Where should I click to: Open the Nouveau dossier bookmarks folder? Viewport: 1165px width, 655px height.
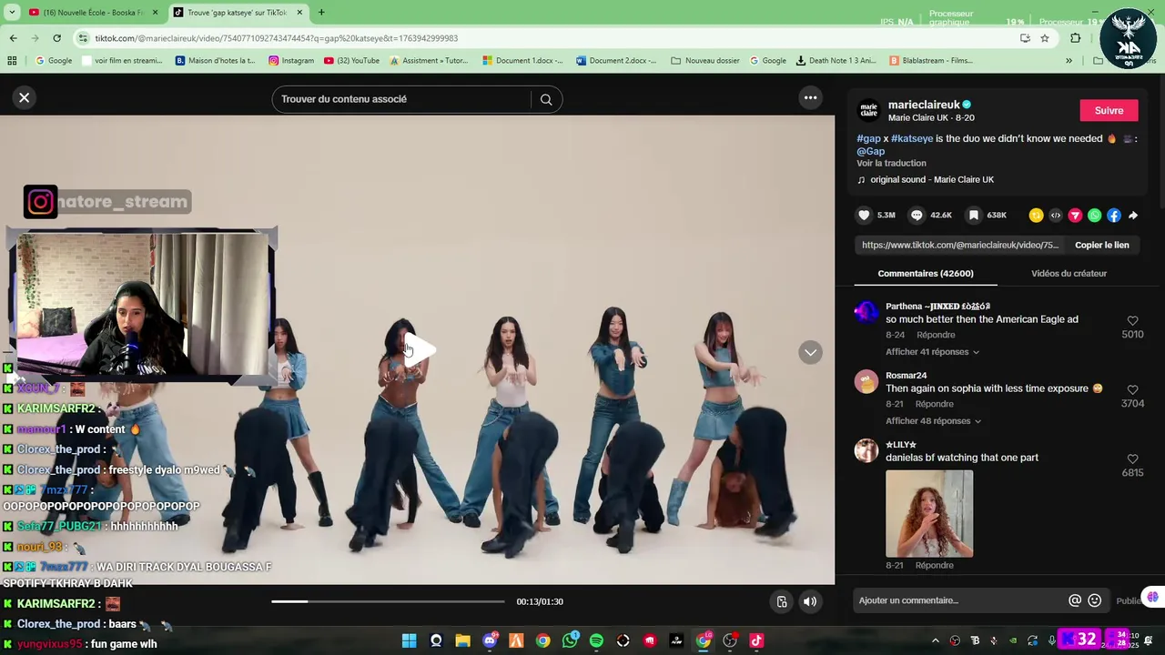point(705,61)
